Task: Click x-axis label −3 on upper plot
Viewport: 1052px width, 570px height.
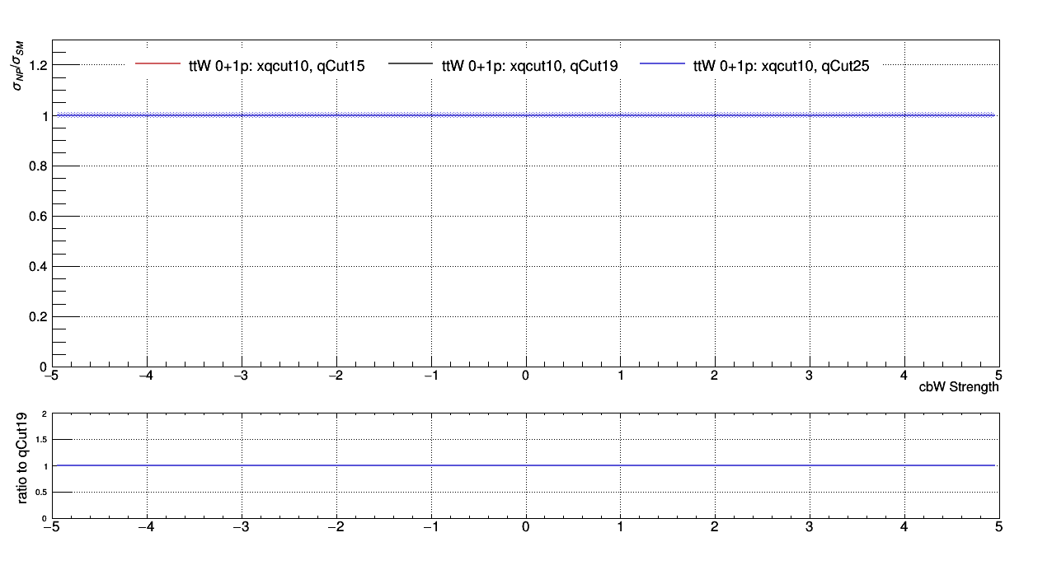Action: (x=241, y=376)
